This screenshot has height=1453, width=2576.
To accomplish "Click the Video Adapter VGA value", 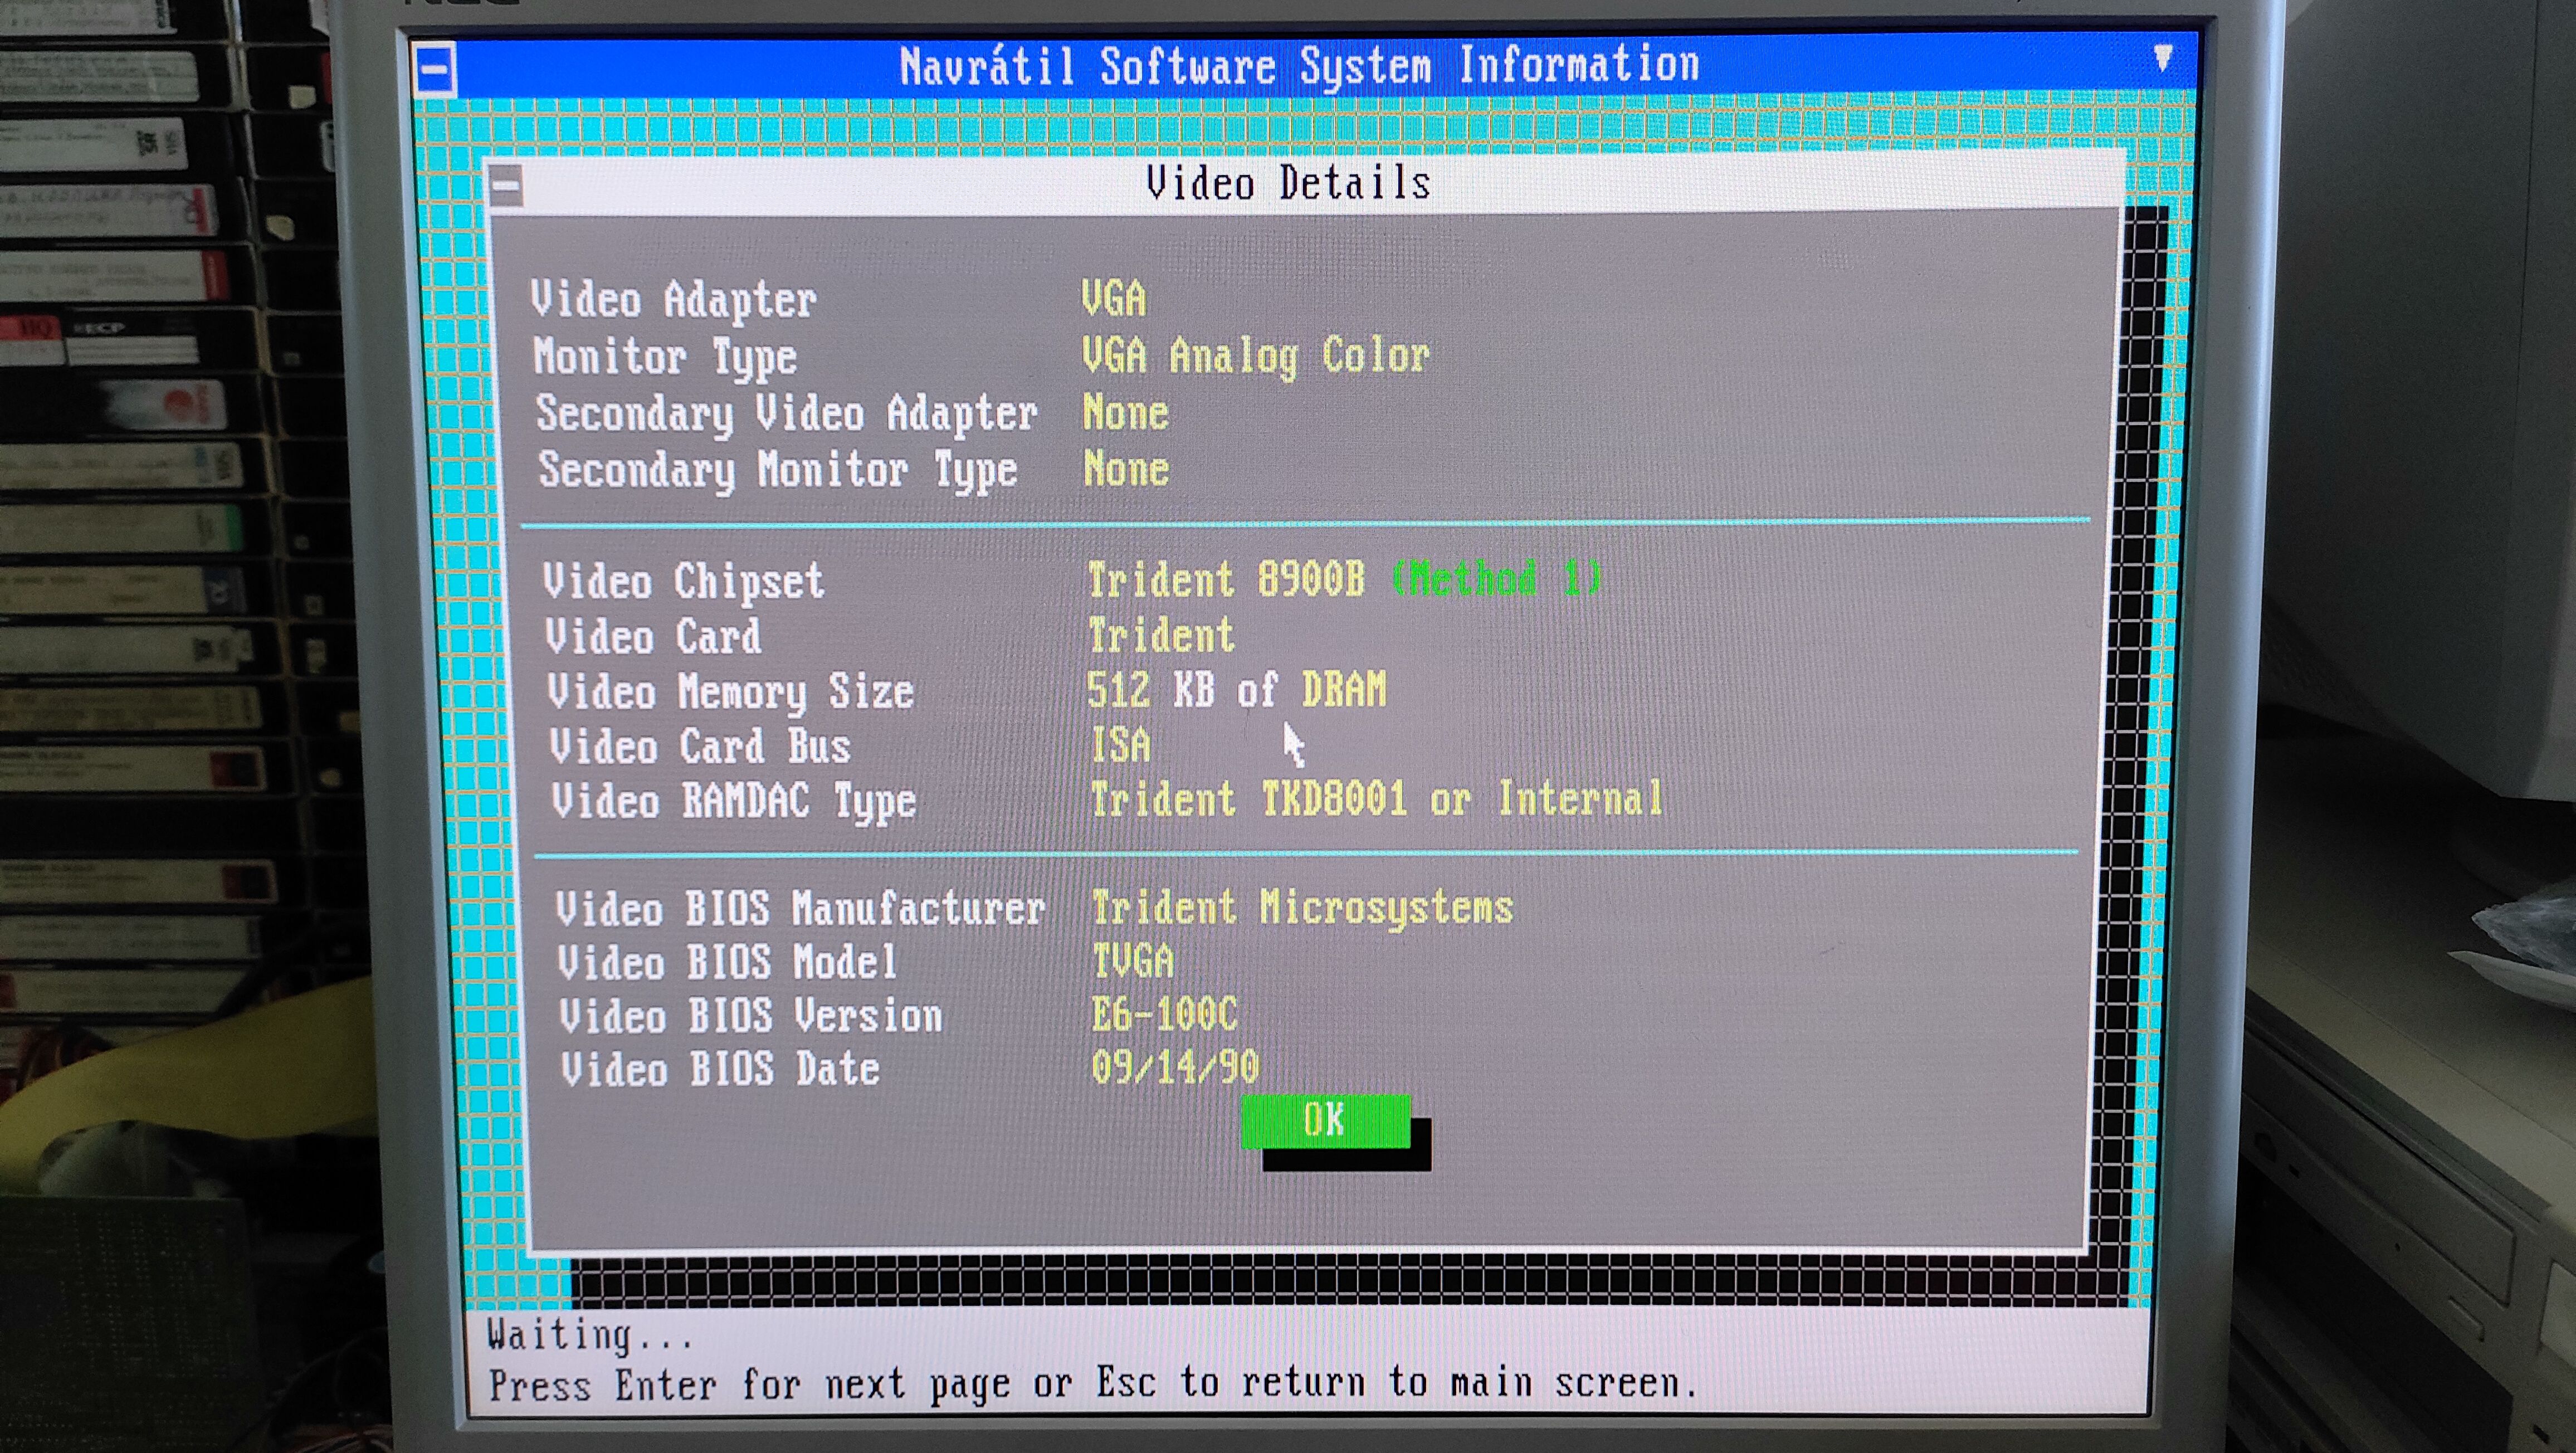I will (x=1113, y=299).
